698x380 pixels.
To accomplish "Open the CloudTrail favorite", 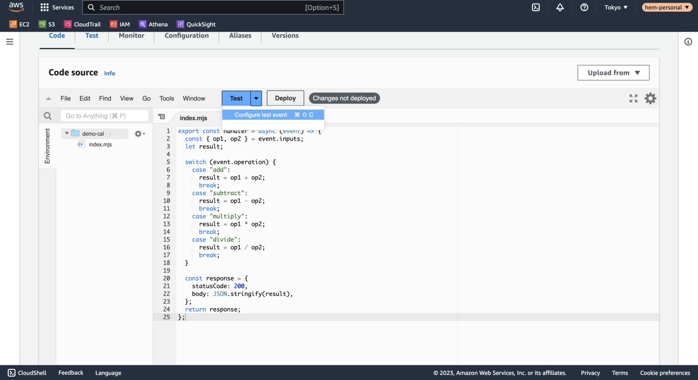I will pyautogui.click(x=82, y=24).
